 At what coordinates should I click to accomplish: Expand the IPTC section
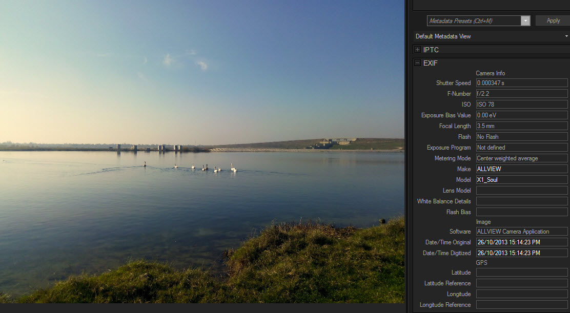pyautogui.click(x=417, y=50)
